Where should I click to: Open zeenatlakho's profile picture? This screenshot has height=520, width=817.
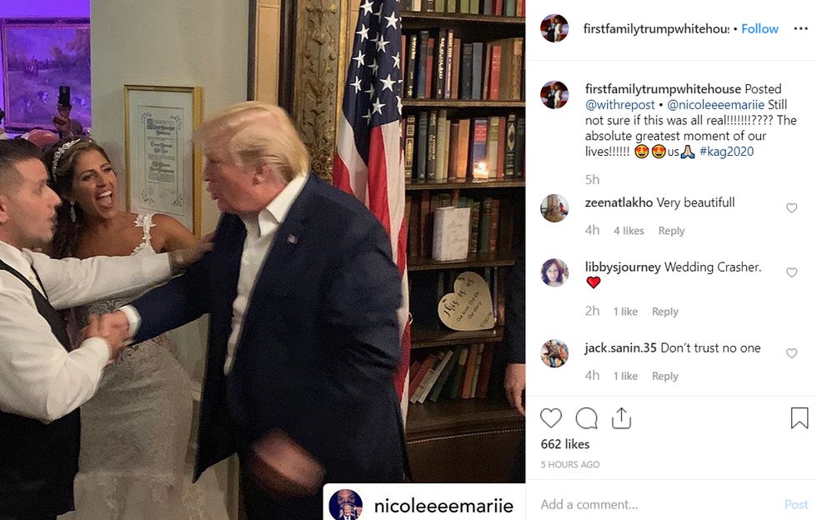[x=554, y=207]
